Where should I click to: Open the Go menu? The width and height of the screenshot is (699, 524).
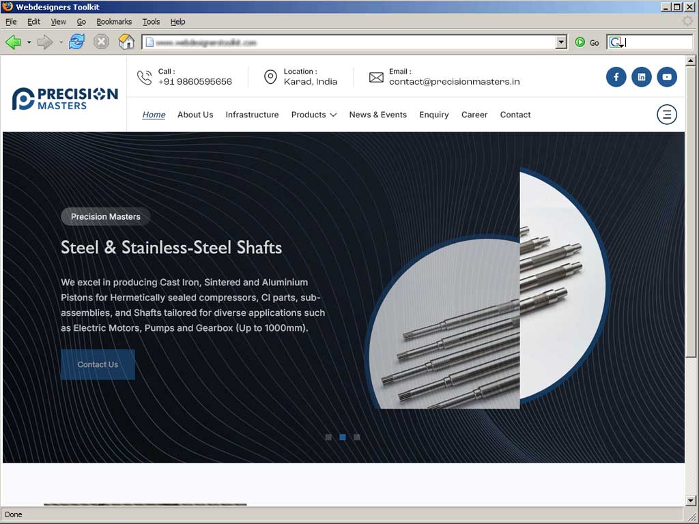point(81,21)
